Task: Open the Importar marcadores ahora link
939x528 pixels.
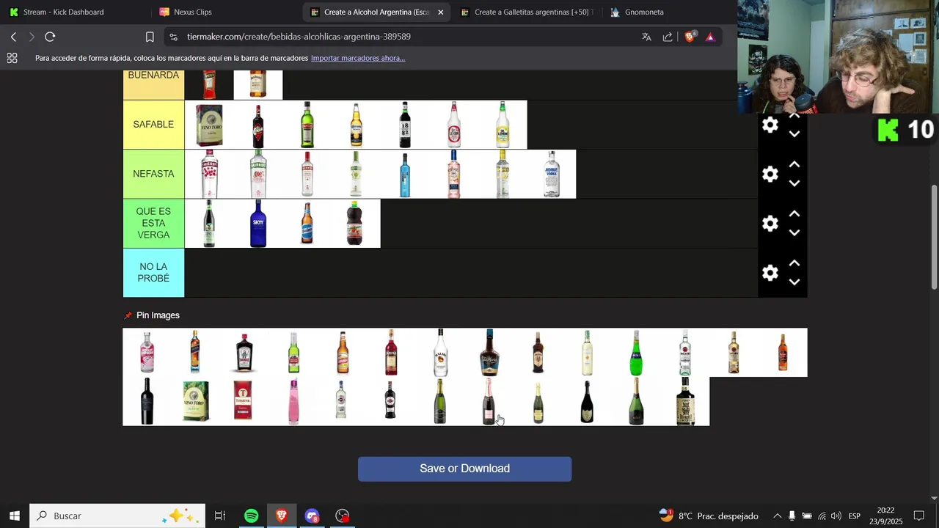Action: (358, 58)
